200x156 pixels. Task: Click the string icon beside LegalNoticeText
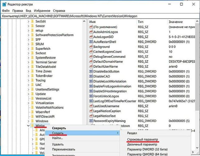pyautogui.click(x=91, y=116)
